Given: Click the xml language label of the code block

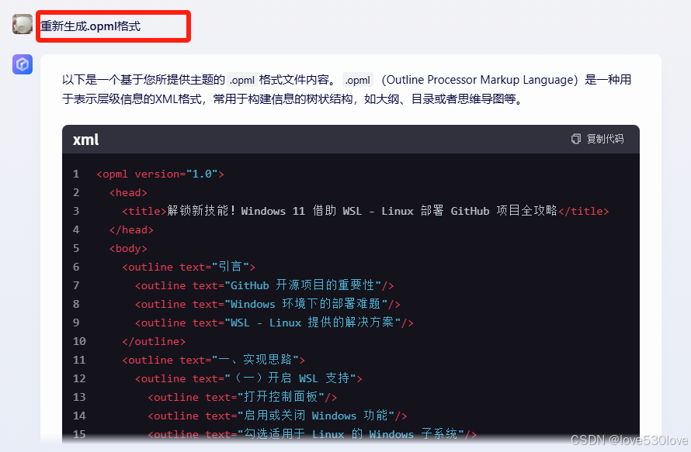Looking at the screenshot, I should [x=85, y=140].
